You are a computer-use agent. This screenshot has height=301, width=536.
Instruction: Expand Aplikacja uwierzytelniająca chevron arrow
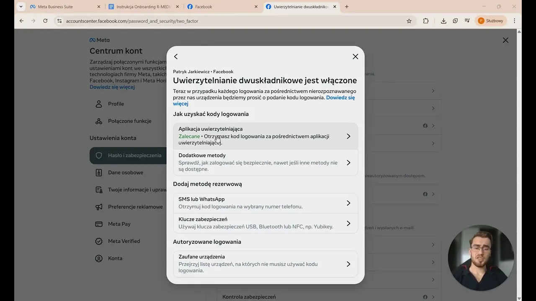tap(348, 136)
